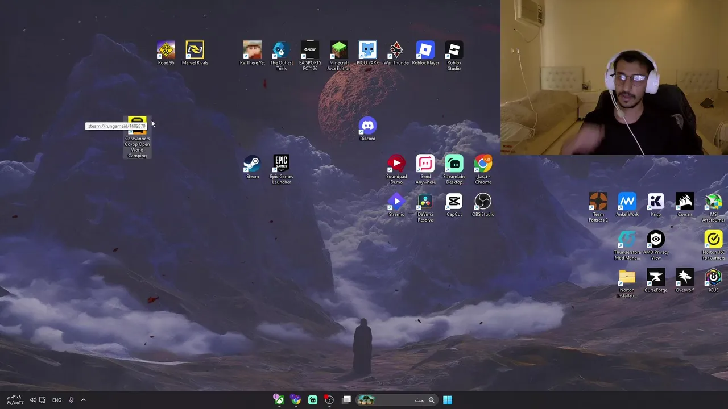Open AMD Privacy View icon
Screen dimensions: 728x409
coord(656,245)
